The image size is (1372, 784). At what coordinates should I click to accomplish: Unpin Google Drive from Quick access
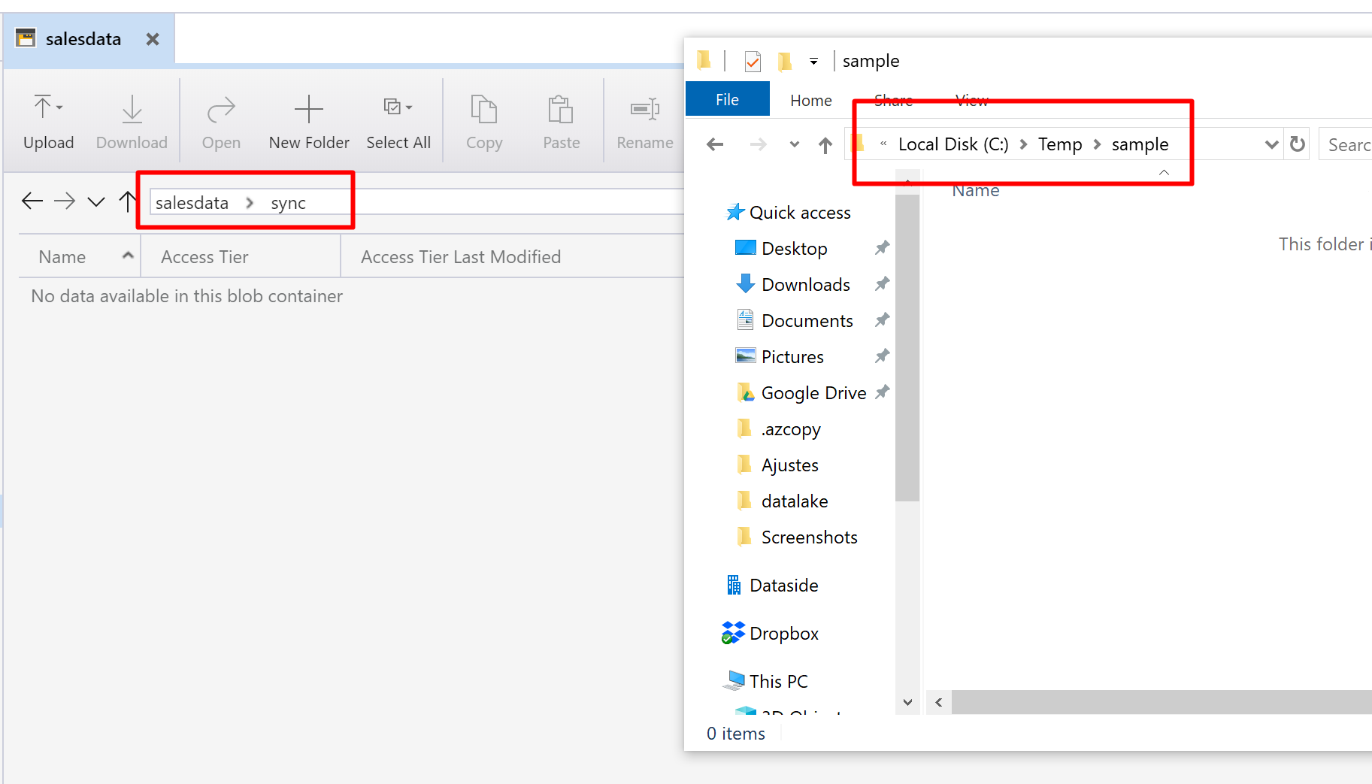click(882, 392)
